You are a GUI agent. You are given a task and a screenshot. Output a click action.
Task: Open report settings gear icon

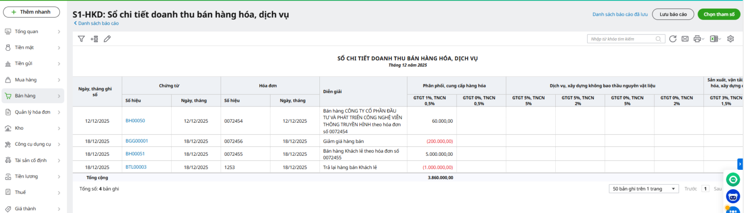[731, 39]
